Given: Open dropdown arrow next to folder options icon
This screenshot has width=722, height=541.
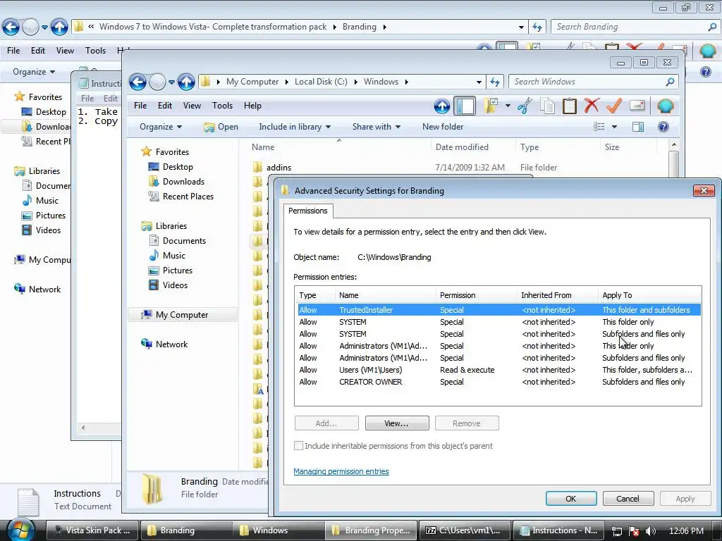Looking at the screenshot, I should pyautogui.click(x=508, y=106).
